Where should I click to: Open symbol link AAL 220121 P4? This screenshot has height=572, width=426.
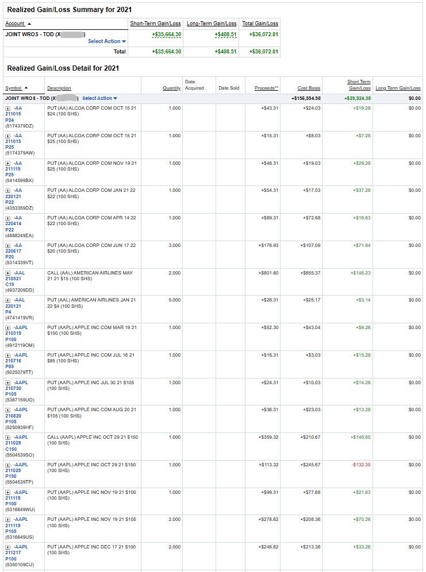[x=15, y=306]
